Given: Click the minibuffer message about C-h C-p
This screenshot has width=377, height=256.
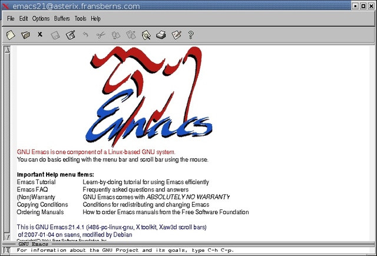Looking at the screenshot, I should pyautogui.click(x=125, y=250).
